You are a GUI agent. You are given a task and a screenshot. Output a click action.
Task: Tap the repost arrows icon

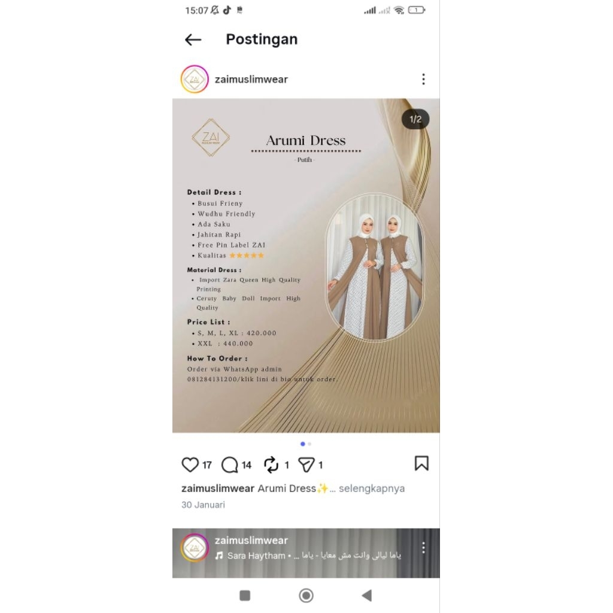coord(271,465)
